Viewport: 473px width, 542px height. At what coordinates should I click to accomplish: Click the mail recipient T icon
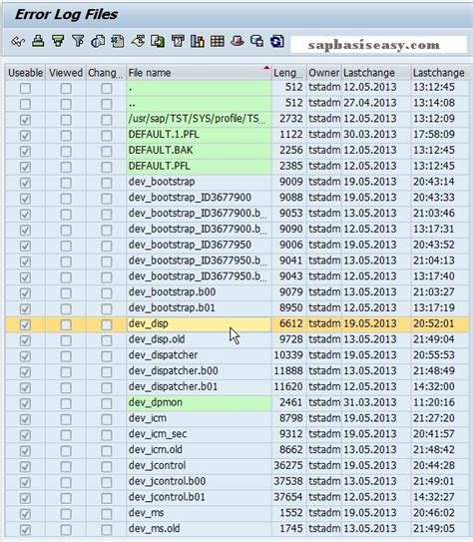[178, 42]
